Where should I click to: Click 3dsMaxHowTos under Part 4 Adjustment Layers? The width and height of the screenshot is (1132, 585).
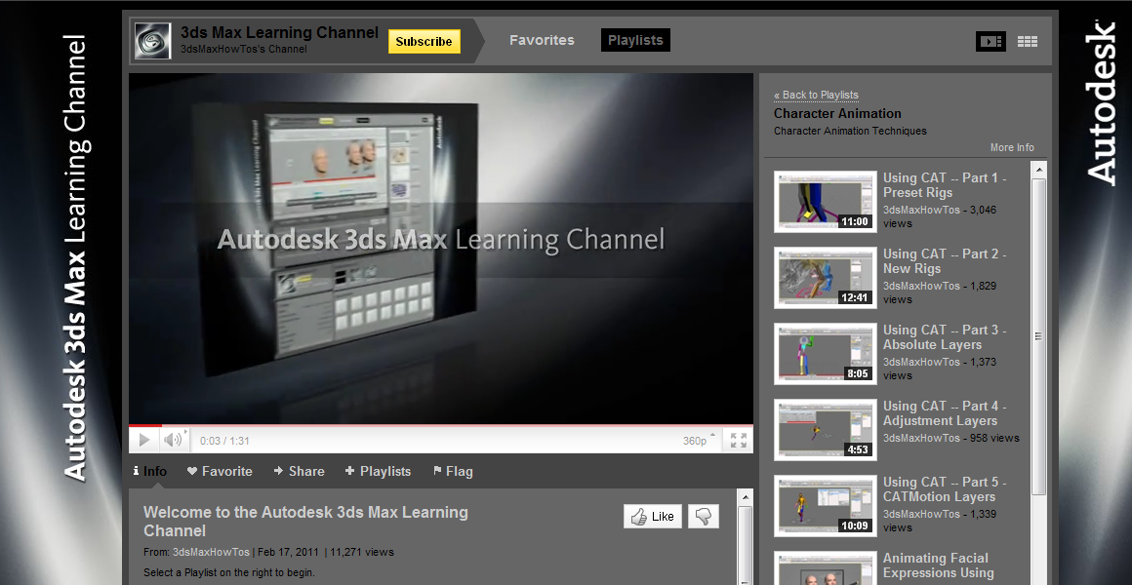[921, 438]
